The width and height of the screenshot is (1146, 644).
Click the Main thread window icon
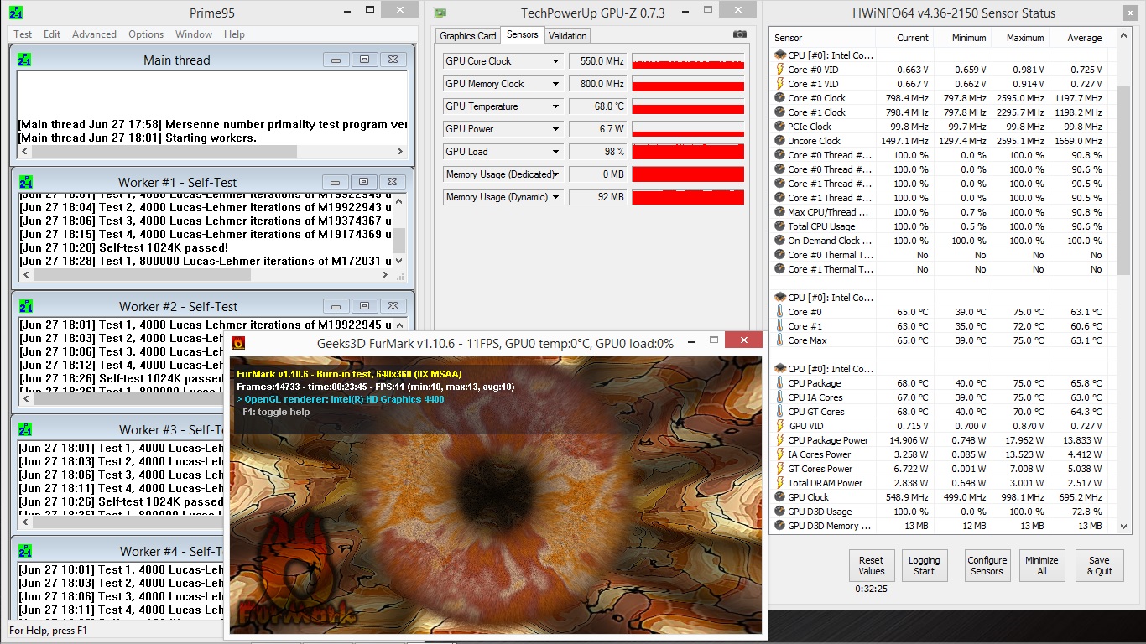point(24,60)
